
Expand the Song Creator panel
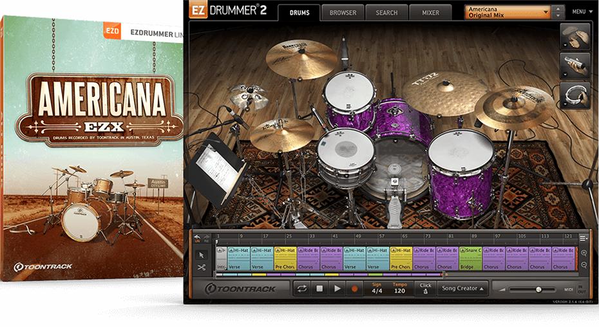462,288
